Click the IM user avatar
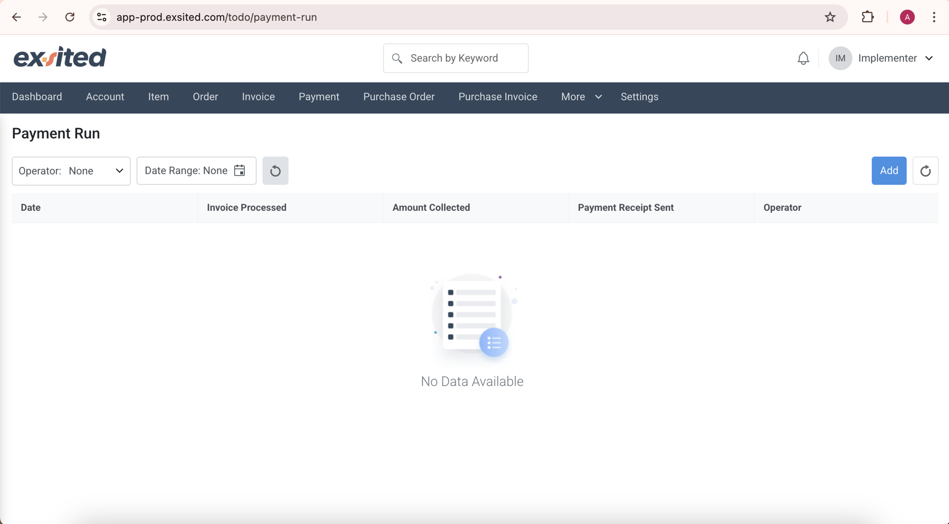The image size is (949, 524). [x=840, y=58]
